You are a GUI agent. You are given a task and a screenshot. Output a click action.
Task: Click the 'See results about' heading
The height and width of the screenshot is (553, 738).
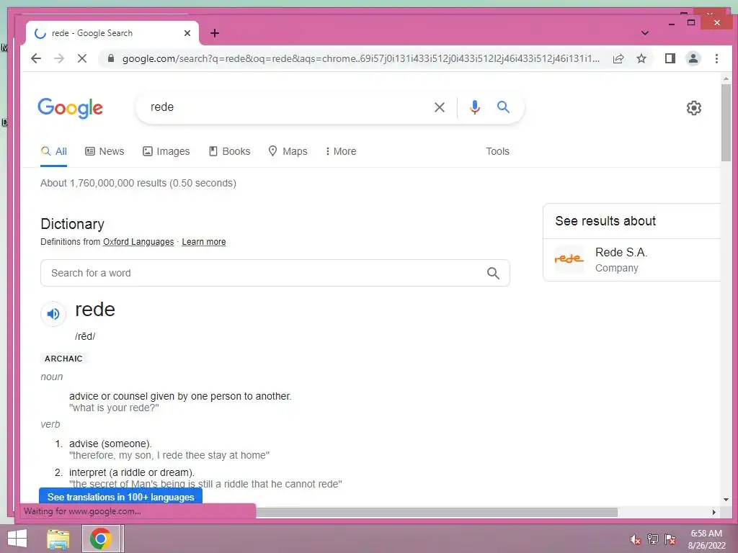point(605,221)
